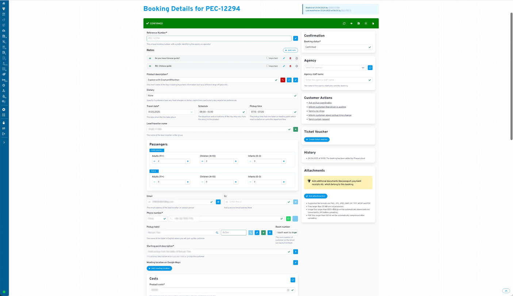Open the 'Select an agency' dropdown
The image size is (513, 296).
click(335, 68)
